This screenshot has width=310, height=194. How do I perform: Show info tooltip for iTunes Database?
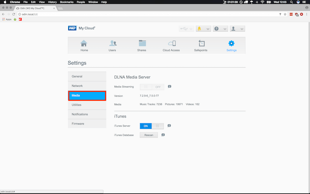163,135
